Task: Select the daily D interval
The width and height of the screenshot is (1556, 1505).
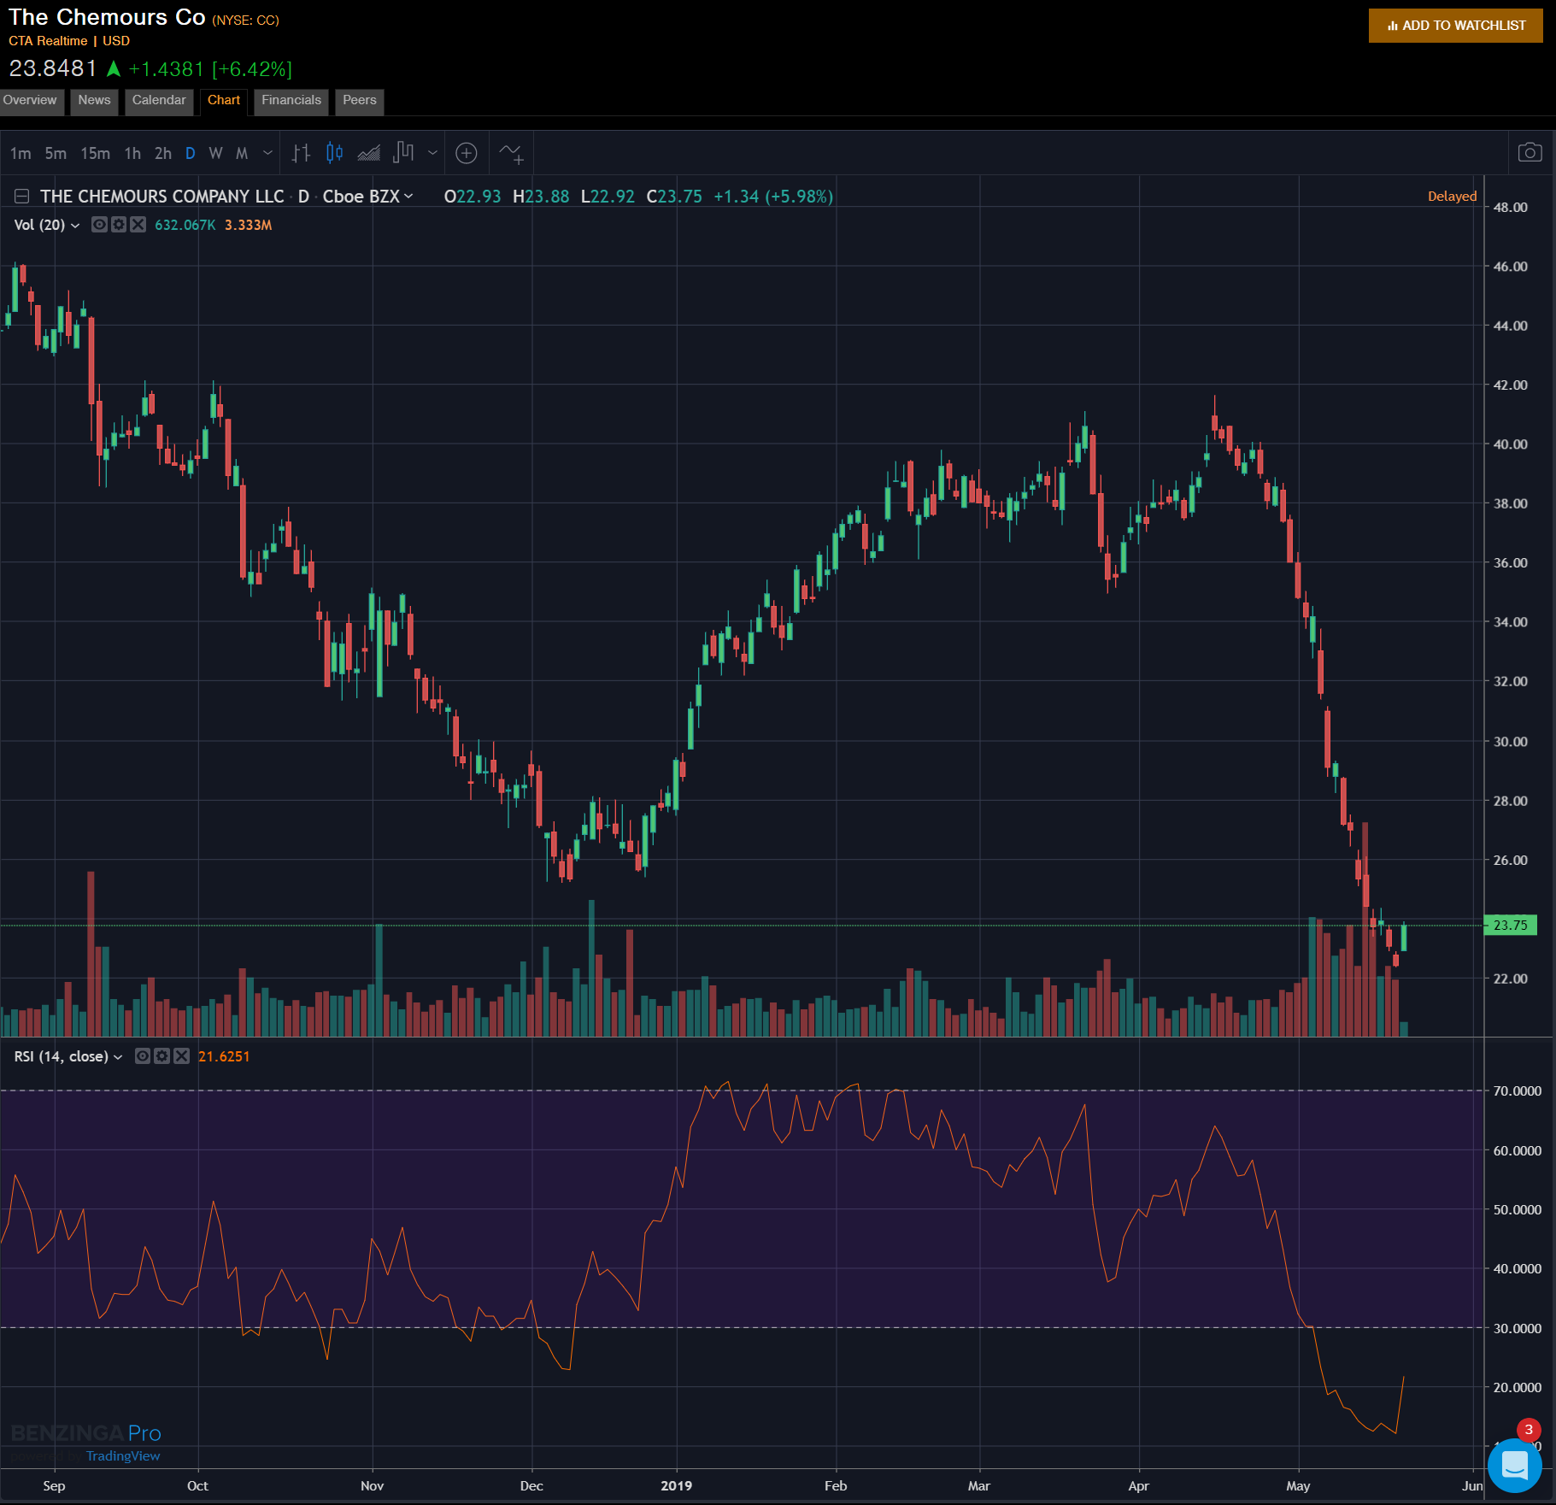Action: click(x=191, y=153)
